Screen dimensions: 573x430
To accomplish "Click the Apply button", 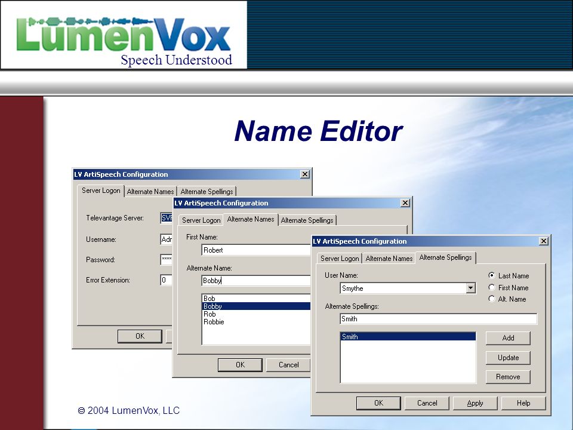I will (x=475, y=403).
